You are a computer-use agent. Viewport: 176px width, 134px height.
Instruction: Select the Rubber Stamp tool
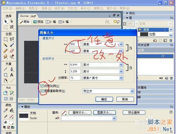12,57
